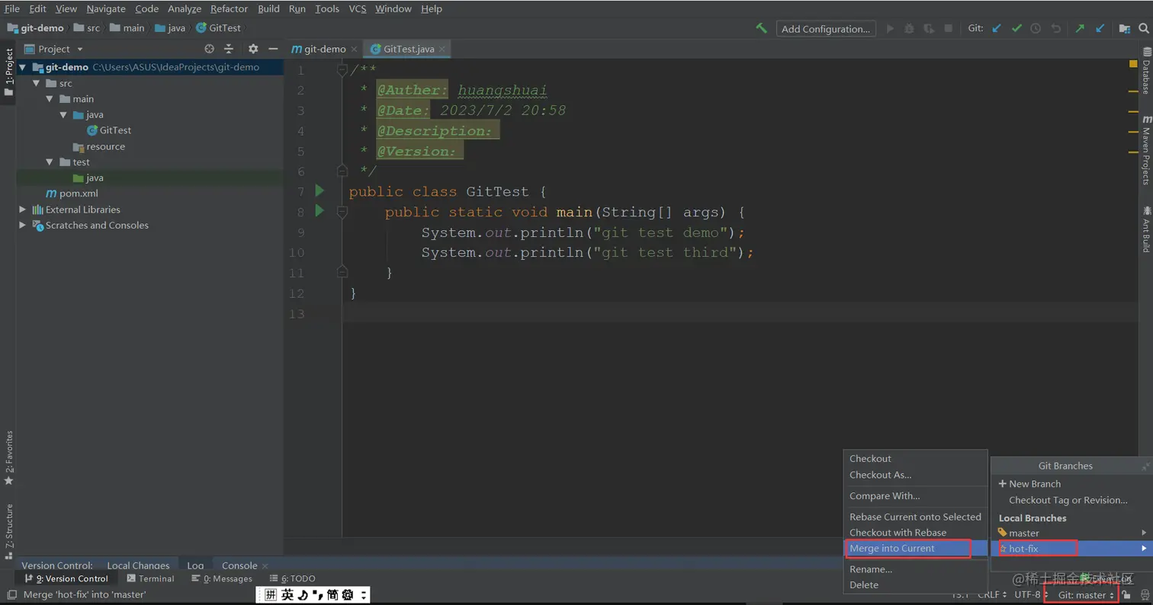Viewport: 1153px width, 605px height.
Task: Click the Git Show History clock icon
Action: [x=1036, y=28]
